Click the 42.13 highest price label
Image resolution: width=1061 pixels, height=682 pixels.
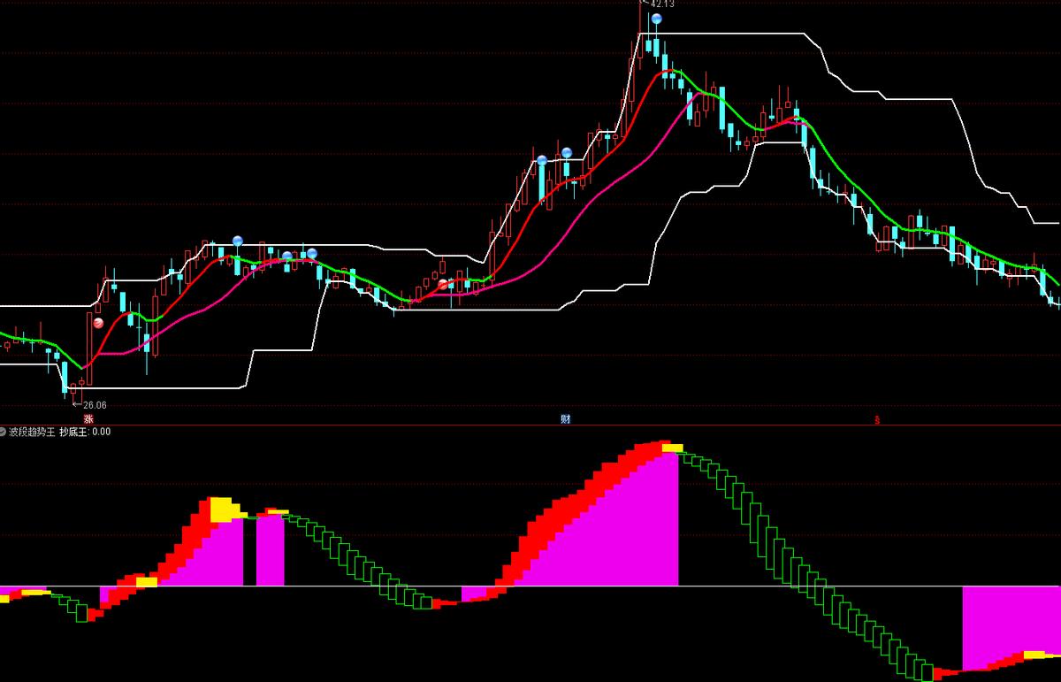(662, 4)
